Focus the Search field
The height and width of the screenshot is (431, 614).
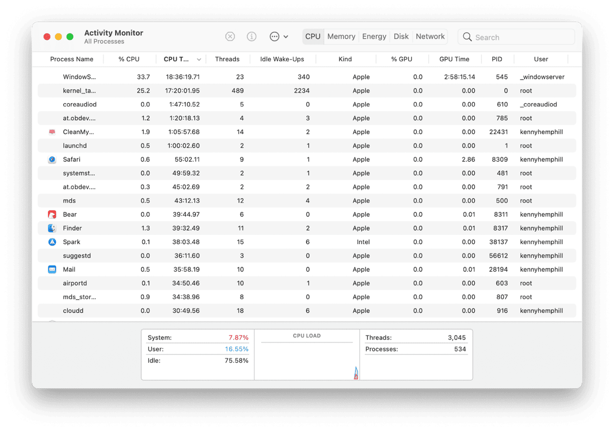(x=516, y=37)
